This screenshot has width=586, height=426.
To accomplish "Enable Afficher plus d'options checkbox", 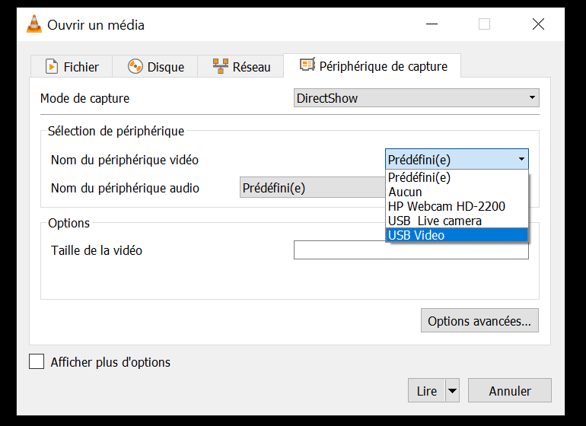I will pos(37,361).
